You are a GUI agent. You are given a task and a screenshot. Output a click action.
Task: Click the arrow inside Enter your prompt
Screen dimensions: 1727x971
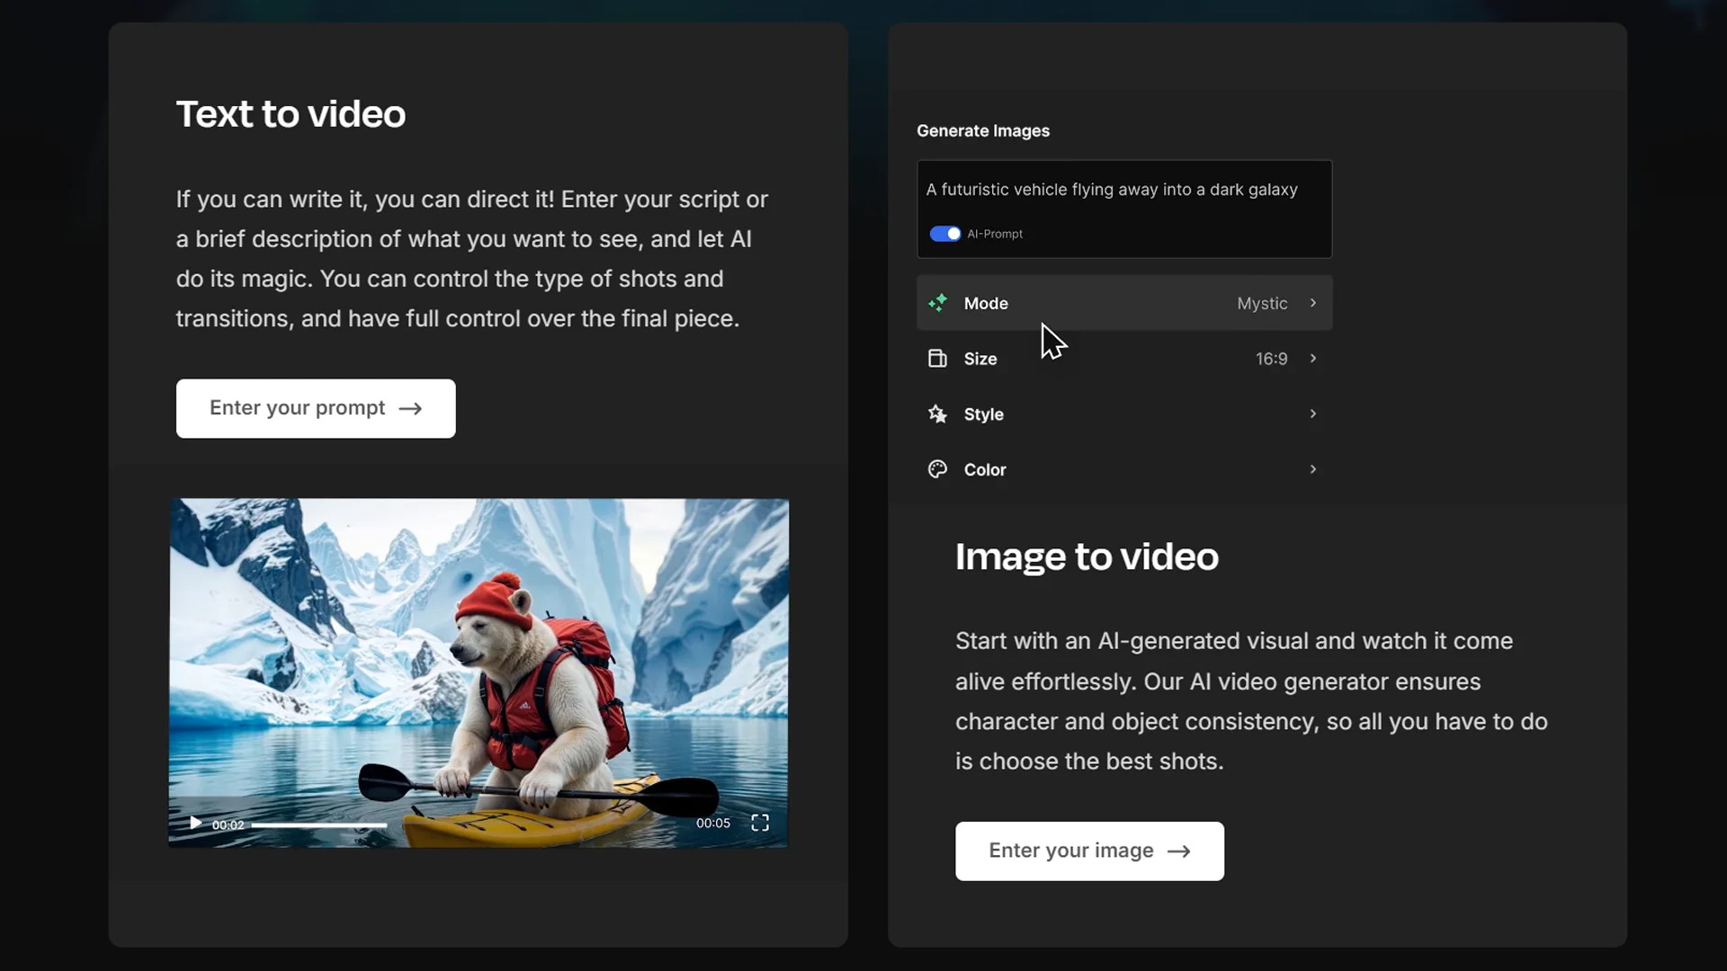click(x=411, y=408)
